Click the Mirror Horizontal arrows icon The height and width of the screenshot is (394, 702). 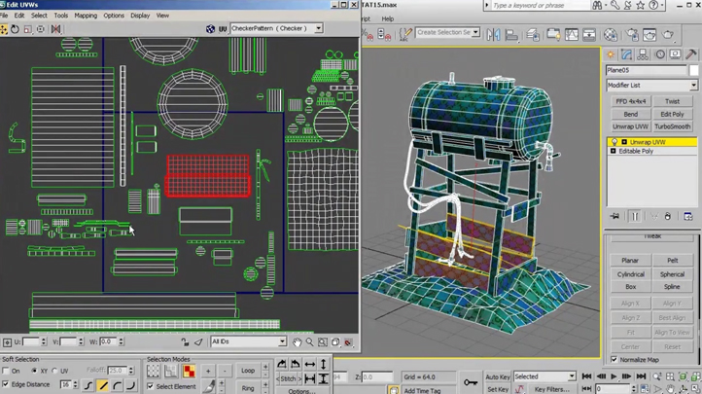(x=310, y=364)
